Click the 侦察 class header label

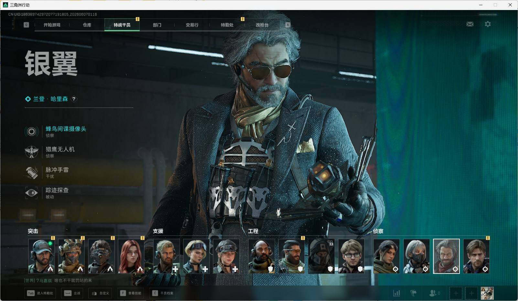click(x=378, y=231)
